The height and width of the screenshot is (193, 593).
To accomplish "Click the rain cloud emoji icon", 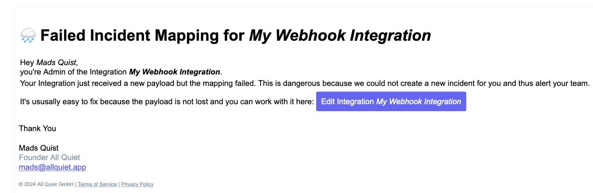I will pos(28,36).
